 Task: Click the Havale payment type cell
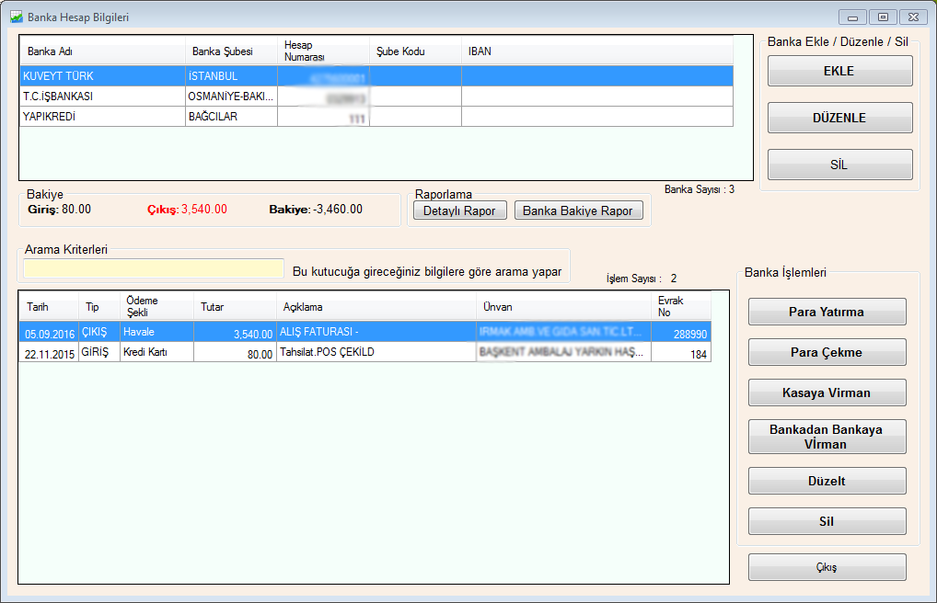click(x=157, y=332)
